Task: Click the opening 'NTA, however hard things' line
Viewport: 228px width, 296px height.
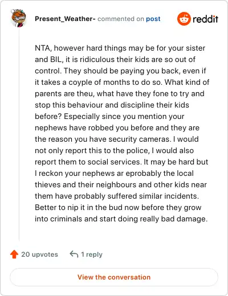Action: (x=120, y=48)
